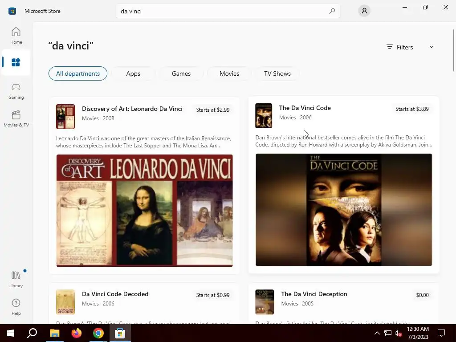This screenshot has width=456, height=342.
Task: Launch Firefox from the taskbar
Action: pyautogui.click(x=77, y=333)
